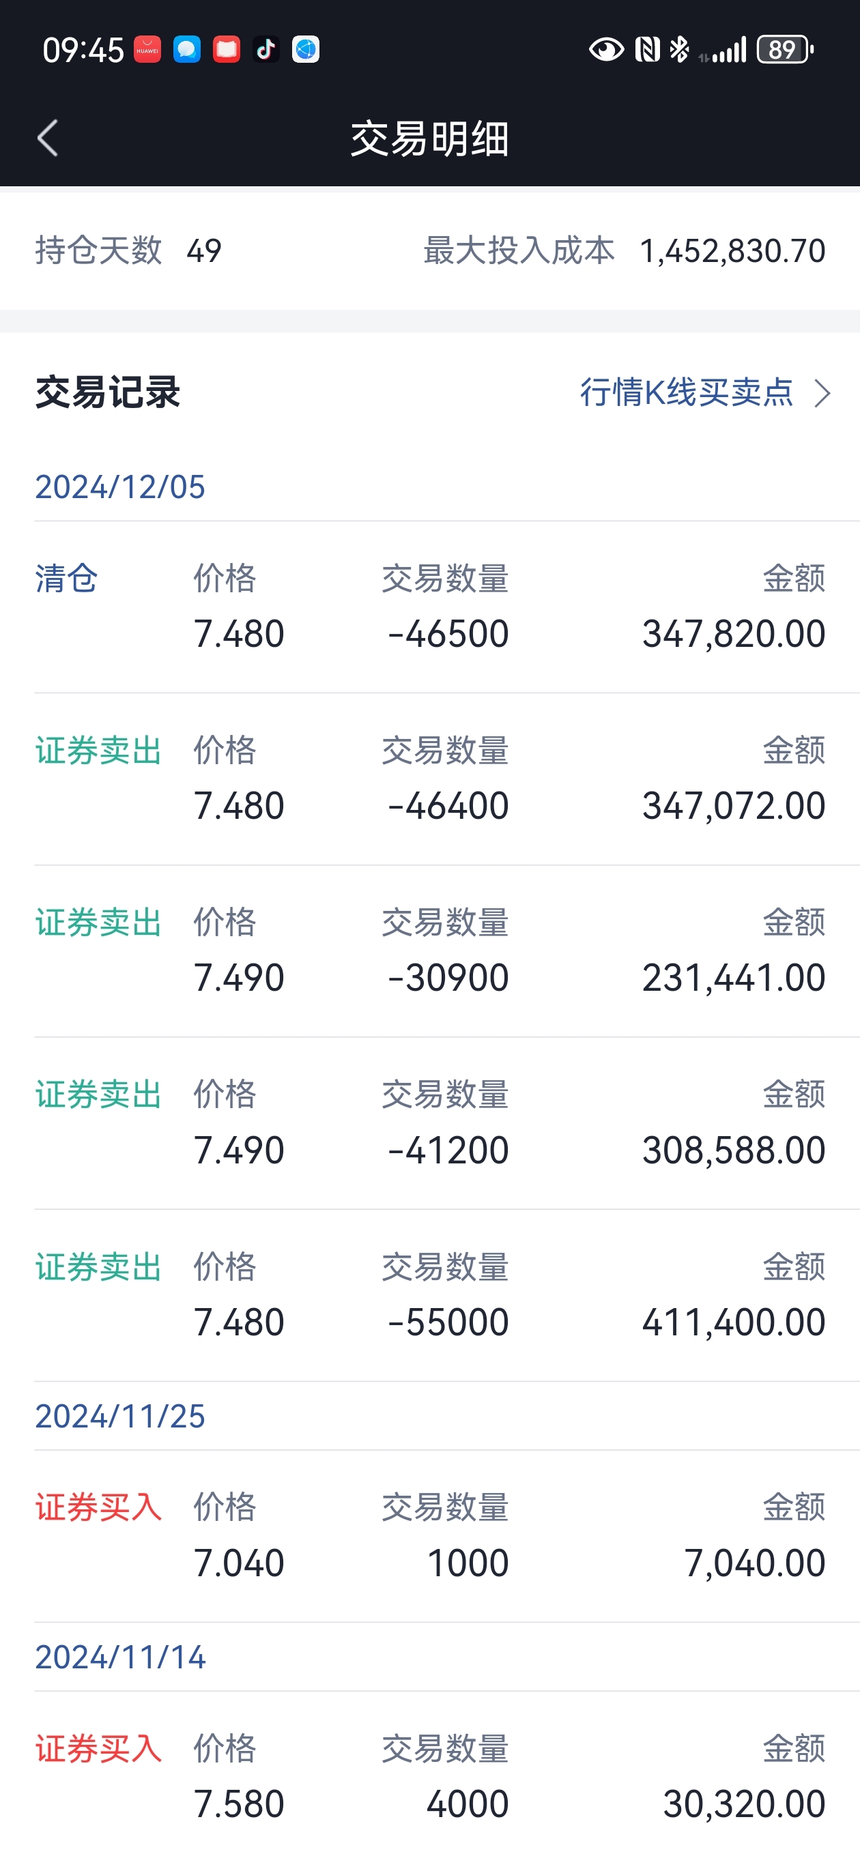Image resolution: width=860 pixels, height=1856 pixels.
Task: Tap the Bluetooth status icon
Action: coord(679,50)
